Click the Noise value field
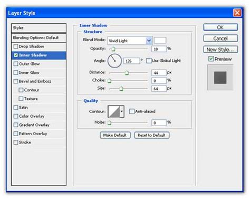The height and width of the screenshot is (199, 250). [x=159, y=122]
